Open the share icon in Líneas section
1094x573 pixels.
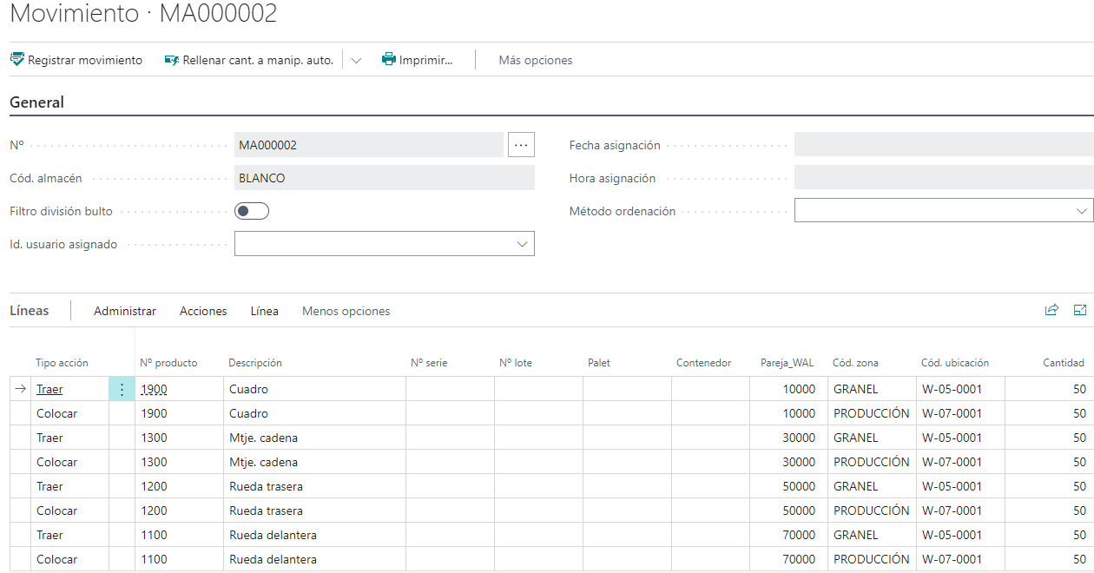(1051, 310)
